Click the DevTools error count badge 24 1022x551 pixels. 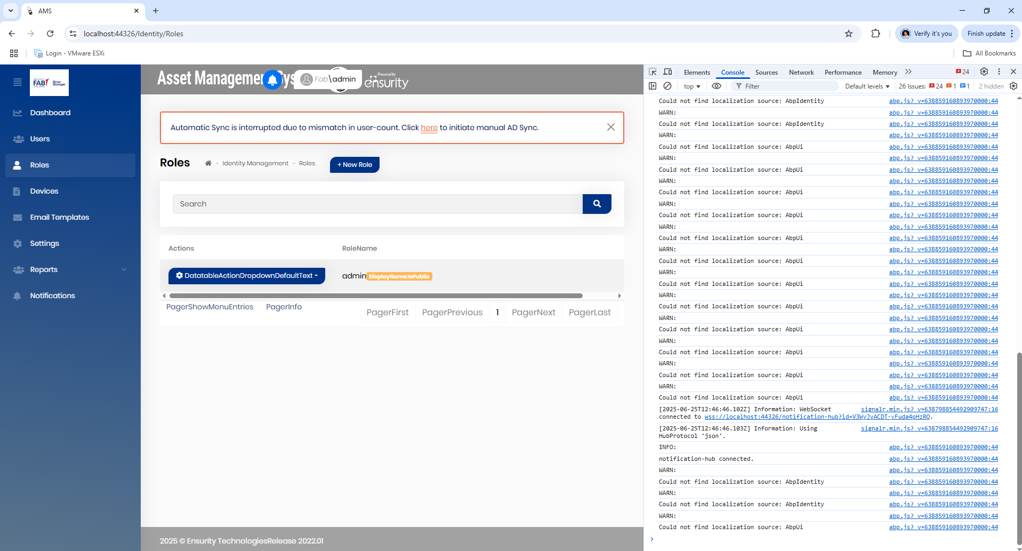point(963,72)
